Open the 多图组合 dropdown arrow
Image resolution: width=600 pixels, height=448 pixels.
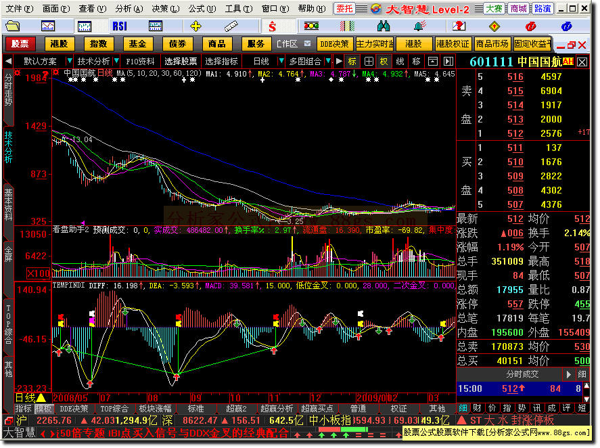click(x=328, y=62)
